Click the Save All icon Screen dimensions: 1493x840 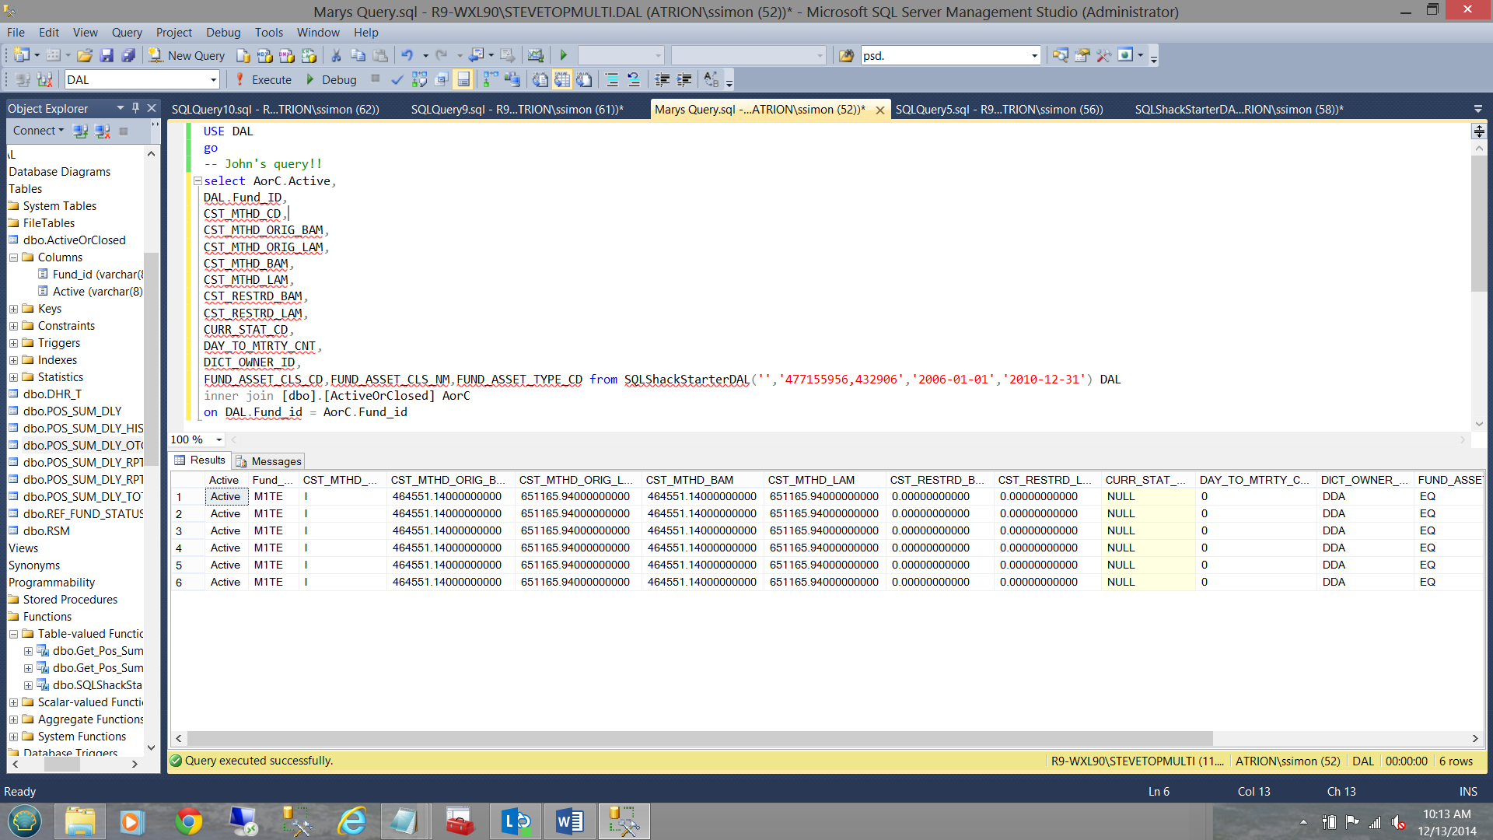(128, 55)
